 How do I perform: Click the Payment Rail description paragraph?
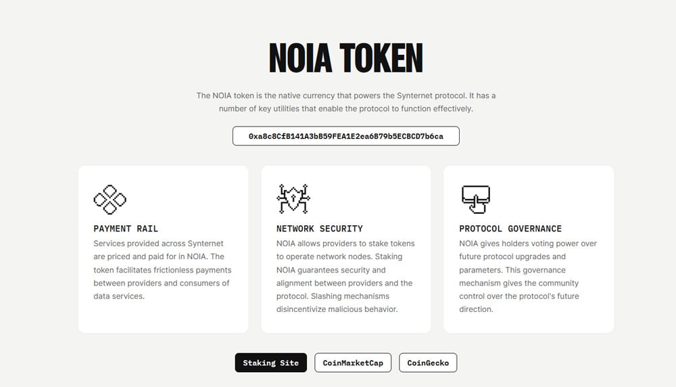pos(162,270)
